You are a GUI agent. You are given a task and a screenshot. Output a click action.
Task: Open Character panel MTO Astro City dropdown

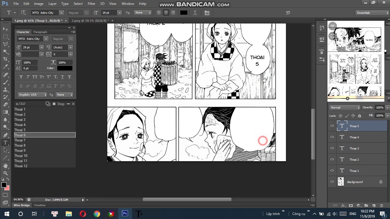click(x=46, y=39)
